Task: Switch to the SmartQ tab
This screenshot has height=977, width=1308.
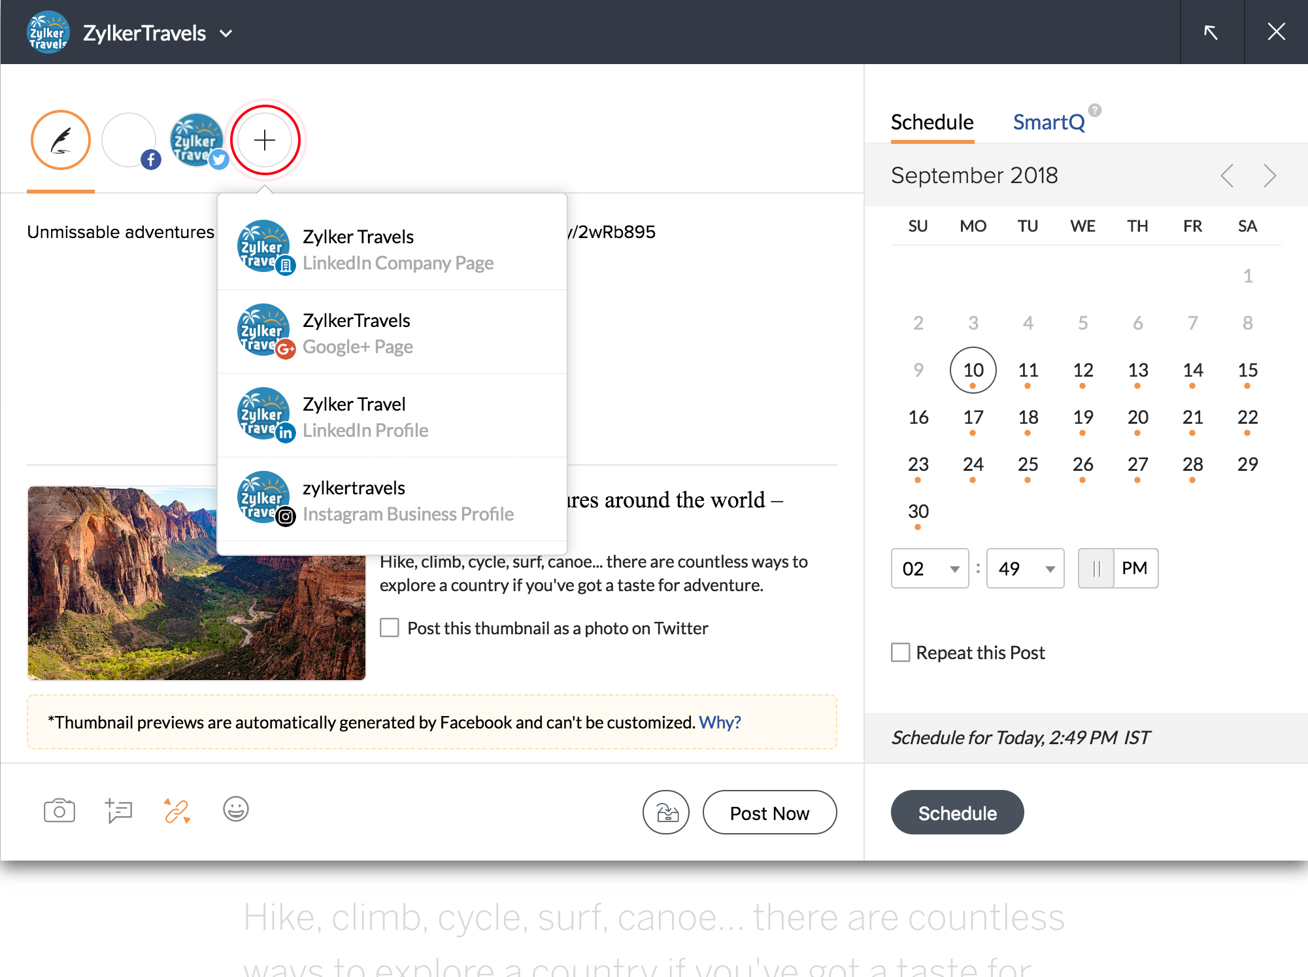Action: point(1048,122)
